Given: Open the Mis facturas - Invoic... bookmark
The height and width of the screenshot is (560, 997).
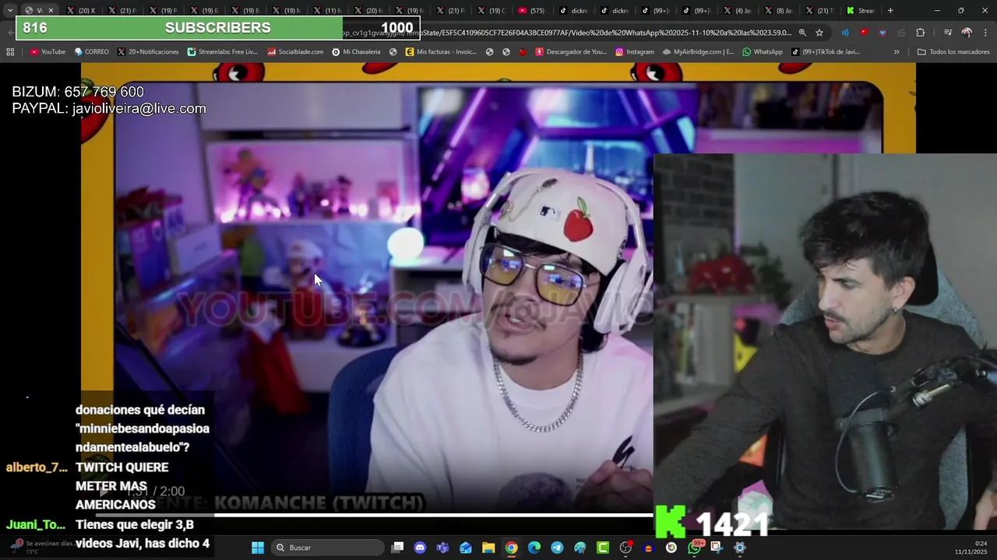Looking at the screenshot, I should pyautogui.click(x=441, y=52).
